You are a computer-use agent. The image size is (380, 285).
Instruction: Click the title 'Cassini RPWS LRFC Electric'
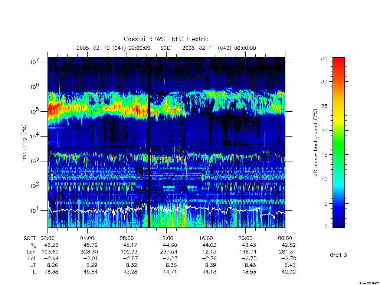pos(166,39)
